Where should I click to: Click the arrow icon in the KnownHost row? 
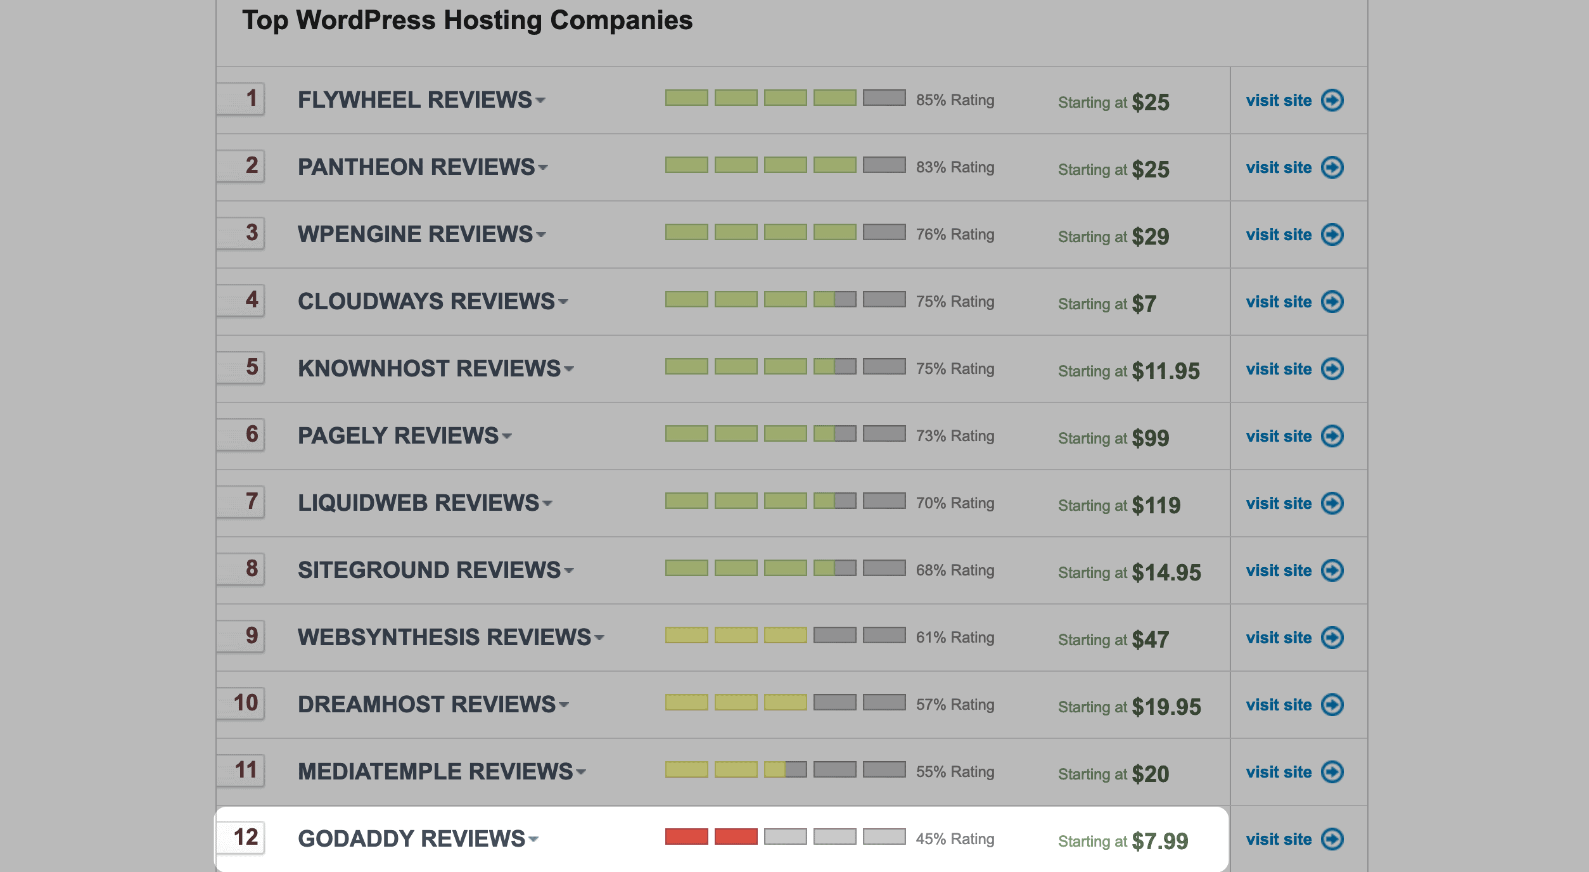(1332, 369)
